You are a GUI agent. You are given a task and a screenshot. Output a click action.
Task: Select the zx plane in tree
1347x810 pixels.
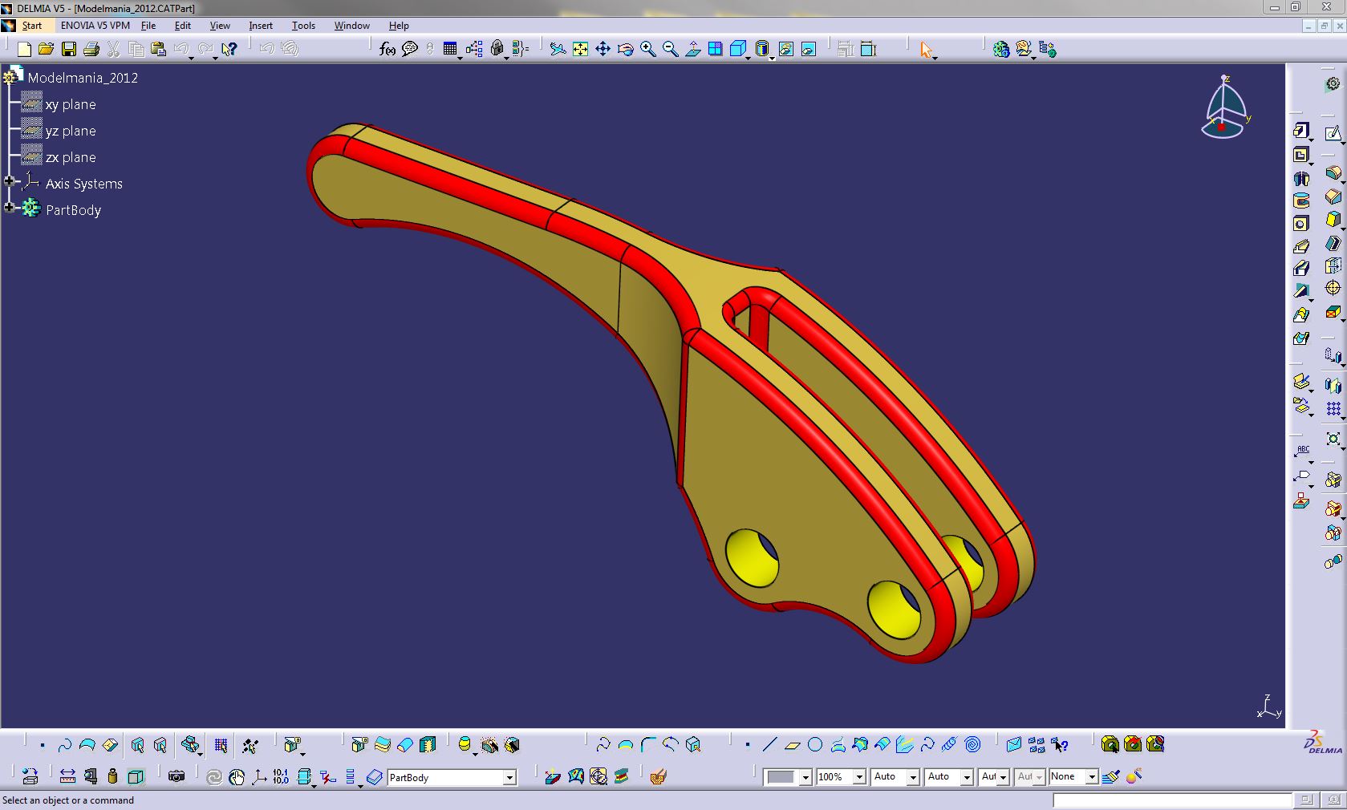click(x=71, y=157)
